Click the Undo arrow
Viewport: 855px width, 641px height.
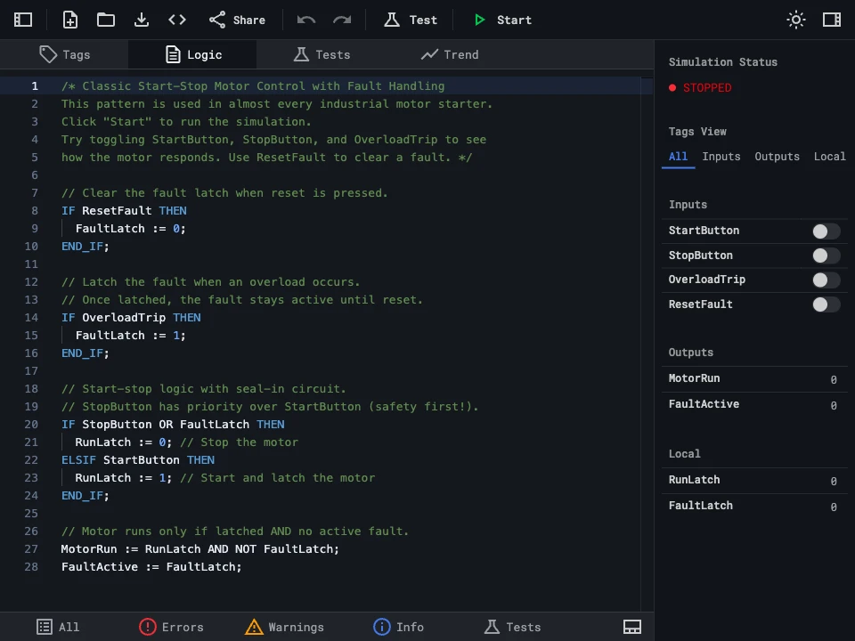point(305,19)
